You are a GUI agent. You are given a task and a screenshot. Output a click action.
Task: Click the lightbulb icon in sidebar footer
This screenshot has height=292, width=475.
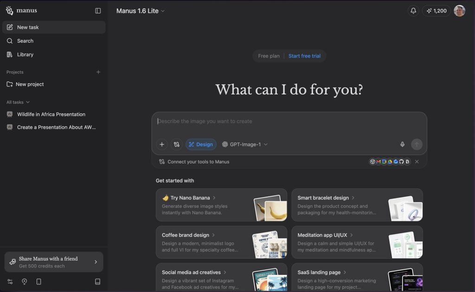pyautogui.click(x=25, y=281)
